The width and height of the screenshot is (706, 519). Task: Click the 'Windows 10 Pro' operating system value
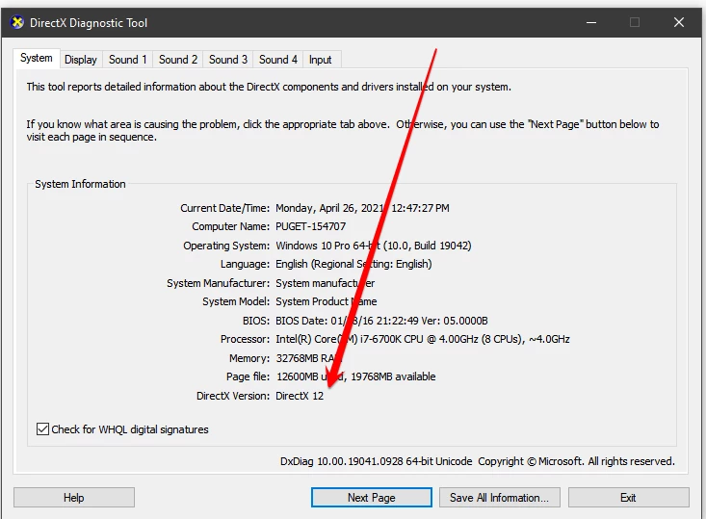click(x=374, y=246)
